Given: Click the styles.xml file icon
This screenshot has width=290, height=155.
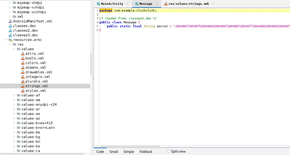Looking at the screenshot, I should (23, 91).
